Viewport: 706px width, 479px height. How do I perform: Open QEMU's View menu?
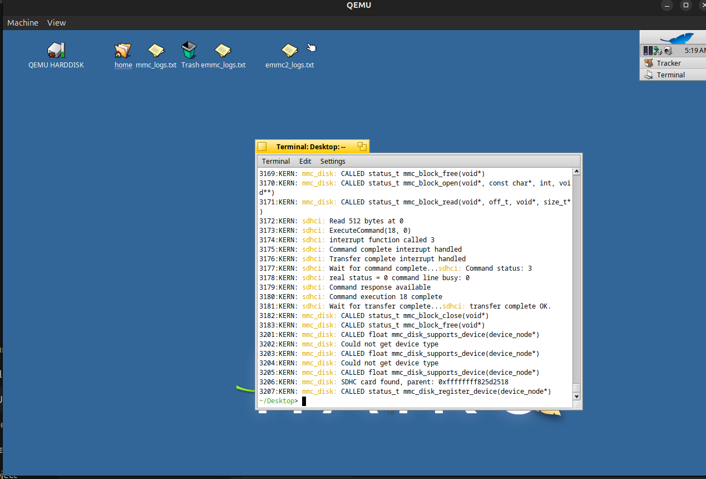[56, 23]
